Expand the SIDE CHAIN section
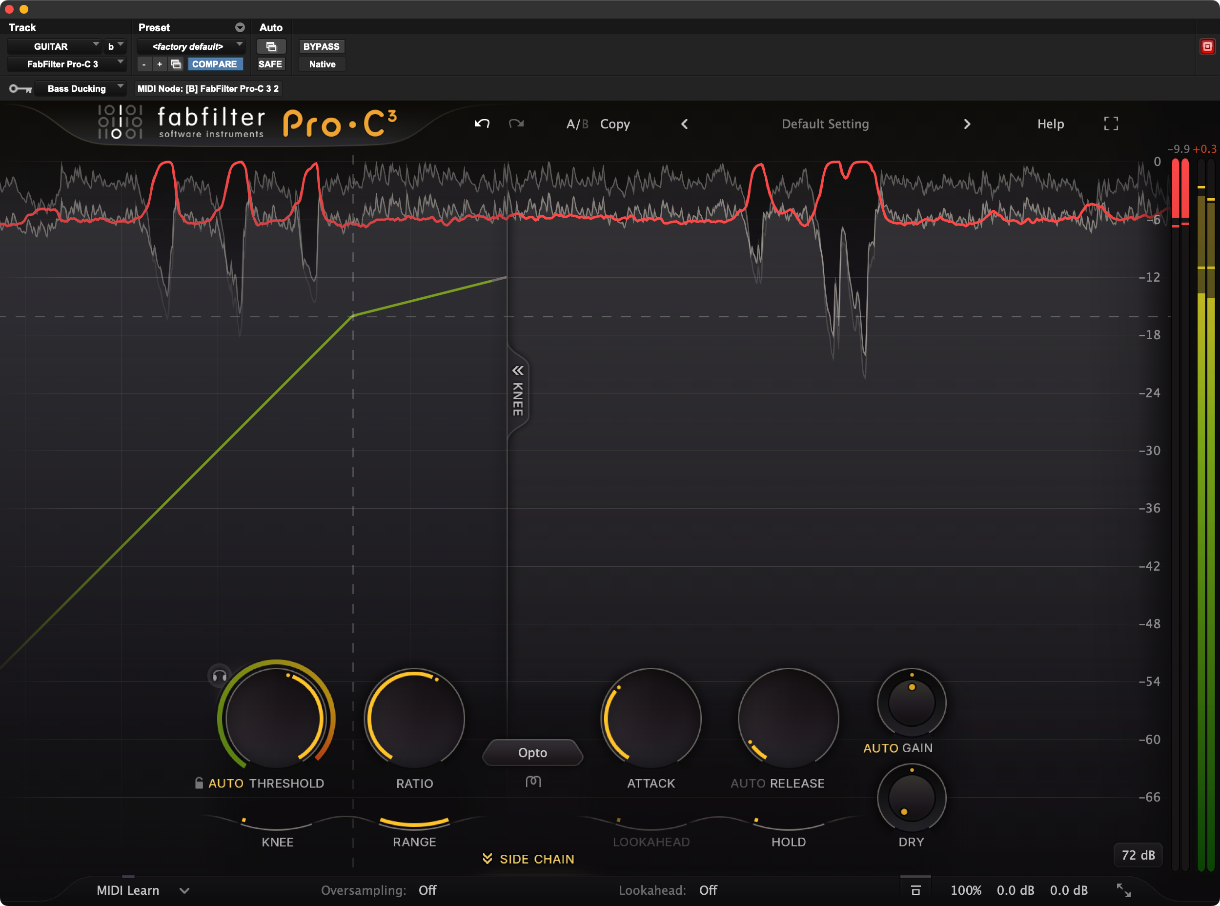 click(529, 859)
